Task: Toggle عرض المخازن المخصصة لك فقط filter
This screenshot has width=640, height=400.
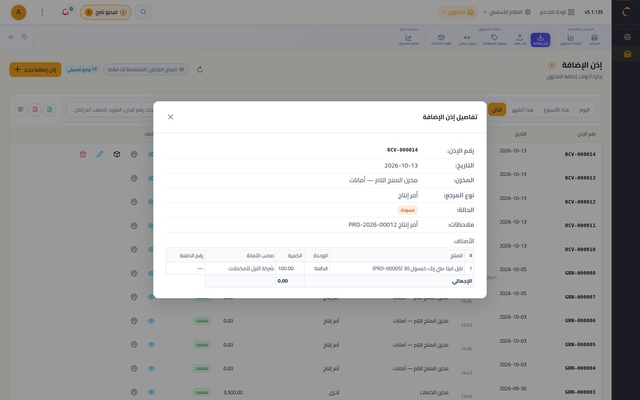Action: [x=146, y=69]
